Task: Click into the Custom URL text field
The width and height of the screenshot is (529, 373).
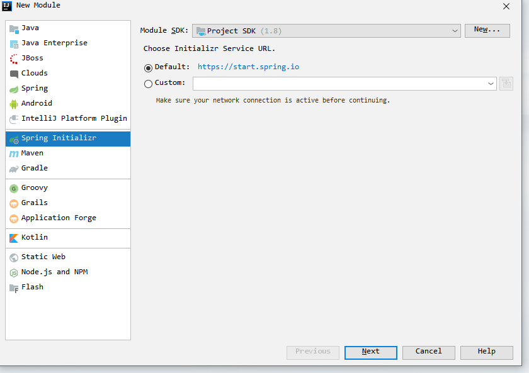Action: point(339,84)
